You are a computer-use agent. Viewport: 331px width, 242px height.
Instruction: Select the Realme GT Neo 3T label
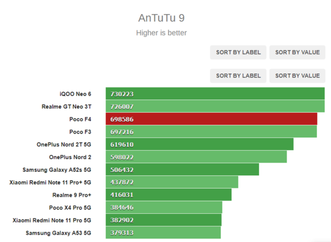(x=67, y=106)
